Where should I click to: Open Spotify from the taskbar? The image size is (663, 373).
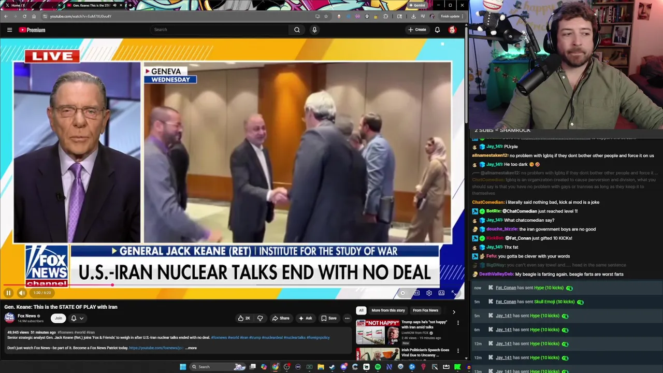[x=378, y=367]
